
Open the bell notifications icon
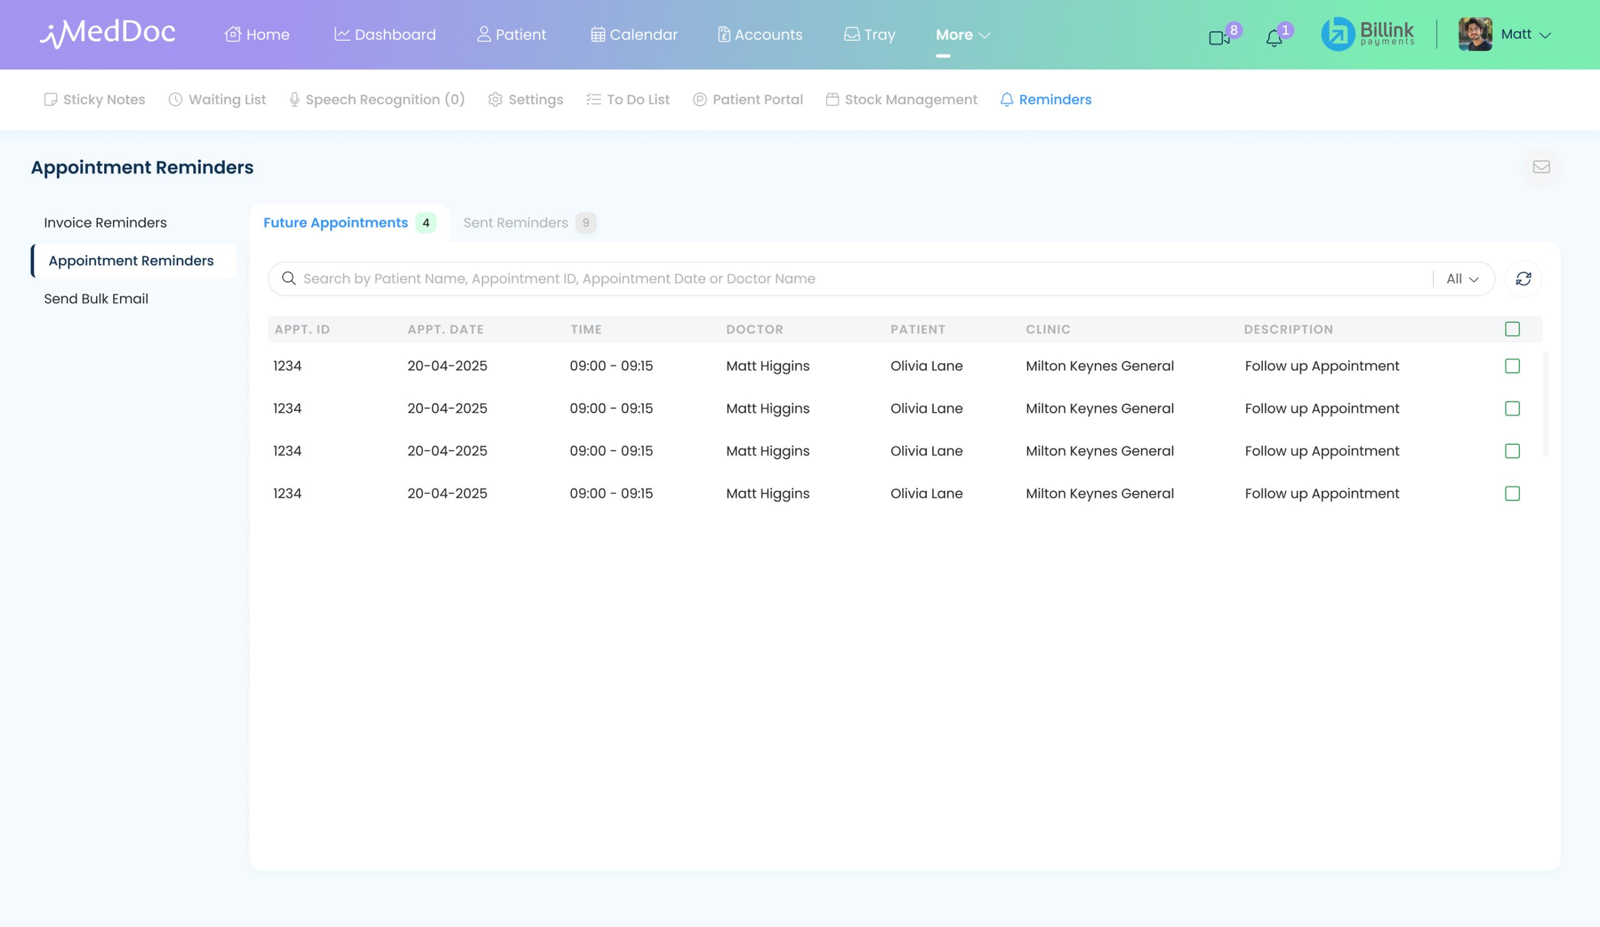click(x=1274, y=38)
